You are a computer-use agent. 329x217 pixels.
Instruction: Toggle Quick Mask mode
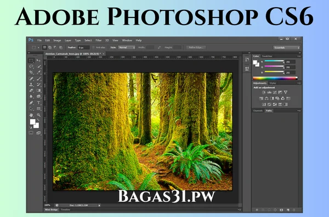[x=31, y=133]
